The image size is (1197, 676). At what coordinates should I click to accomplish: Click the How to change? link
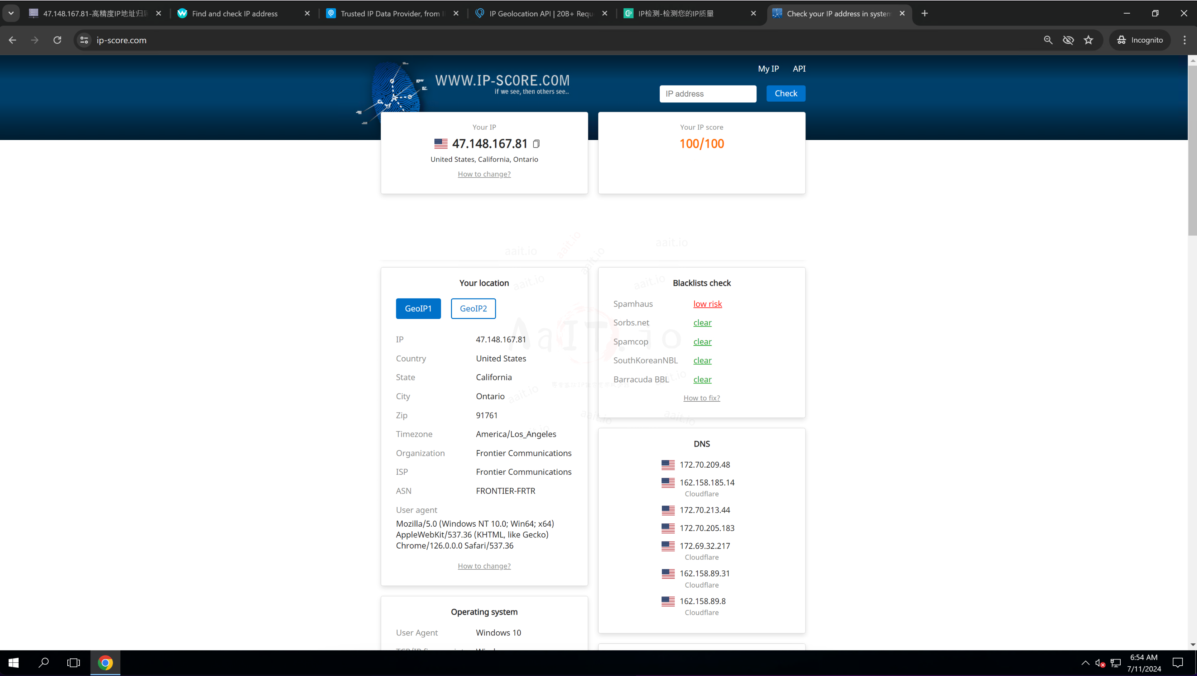(484, 174)
